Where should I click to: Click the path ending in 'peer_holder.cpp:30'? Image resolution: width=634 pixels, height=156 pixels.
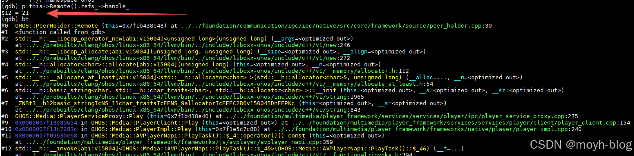(337, 26)
